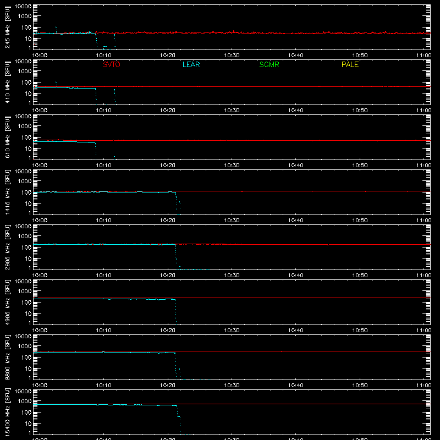Click the SGMR station legend label

(269, 64)
